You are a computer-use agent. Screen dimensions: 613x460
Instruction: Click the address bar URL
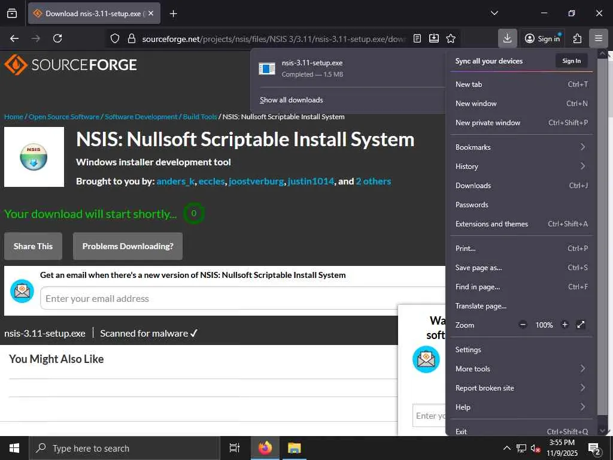pyautogui.click(x=274, y=39)
